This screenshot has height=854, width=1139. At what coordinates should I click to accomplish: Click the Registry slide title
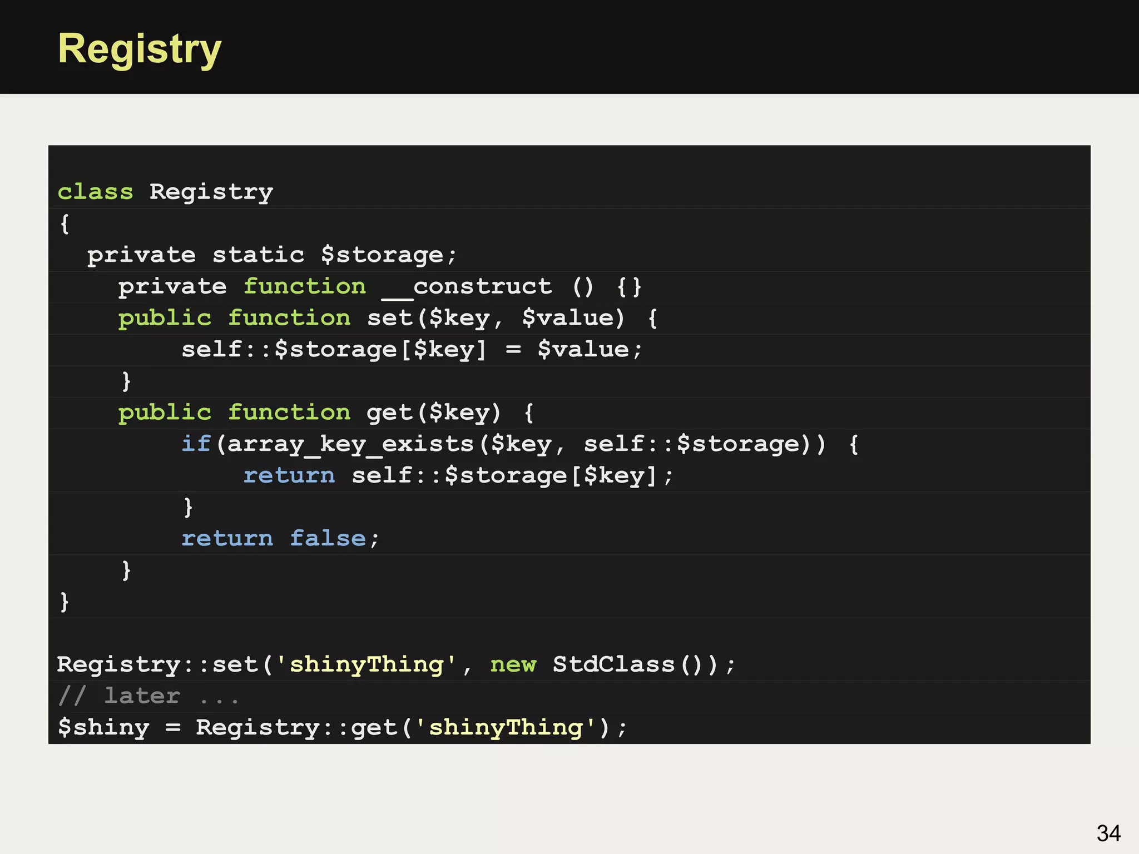coord(140,49)
